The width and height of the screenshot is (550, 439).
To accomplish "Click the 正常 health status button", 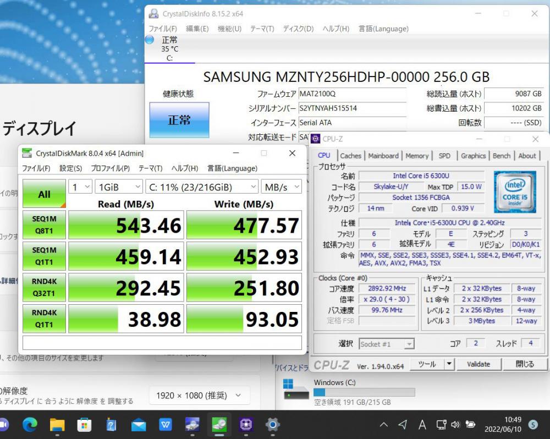I will pos(179,120).
